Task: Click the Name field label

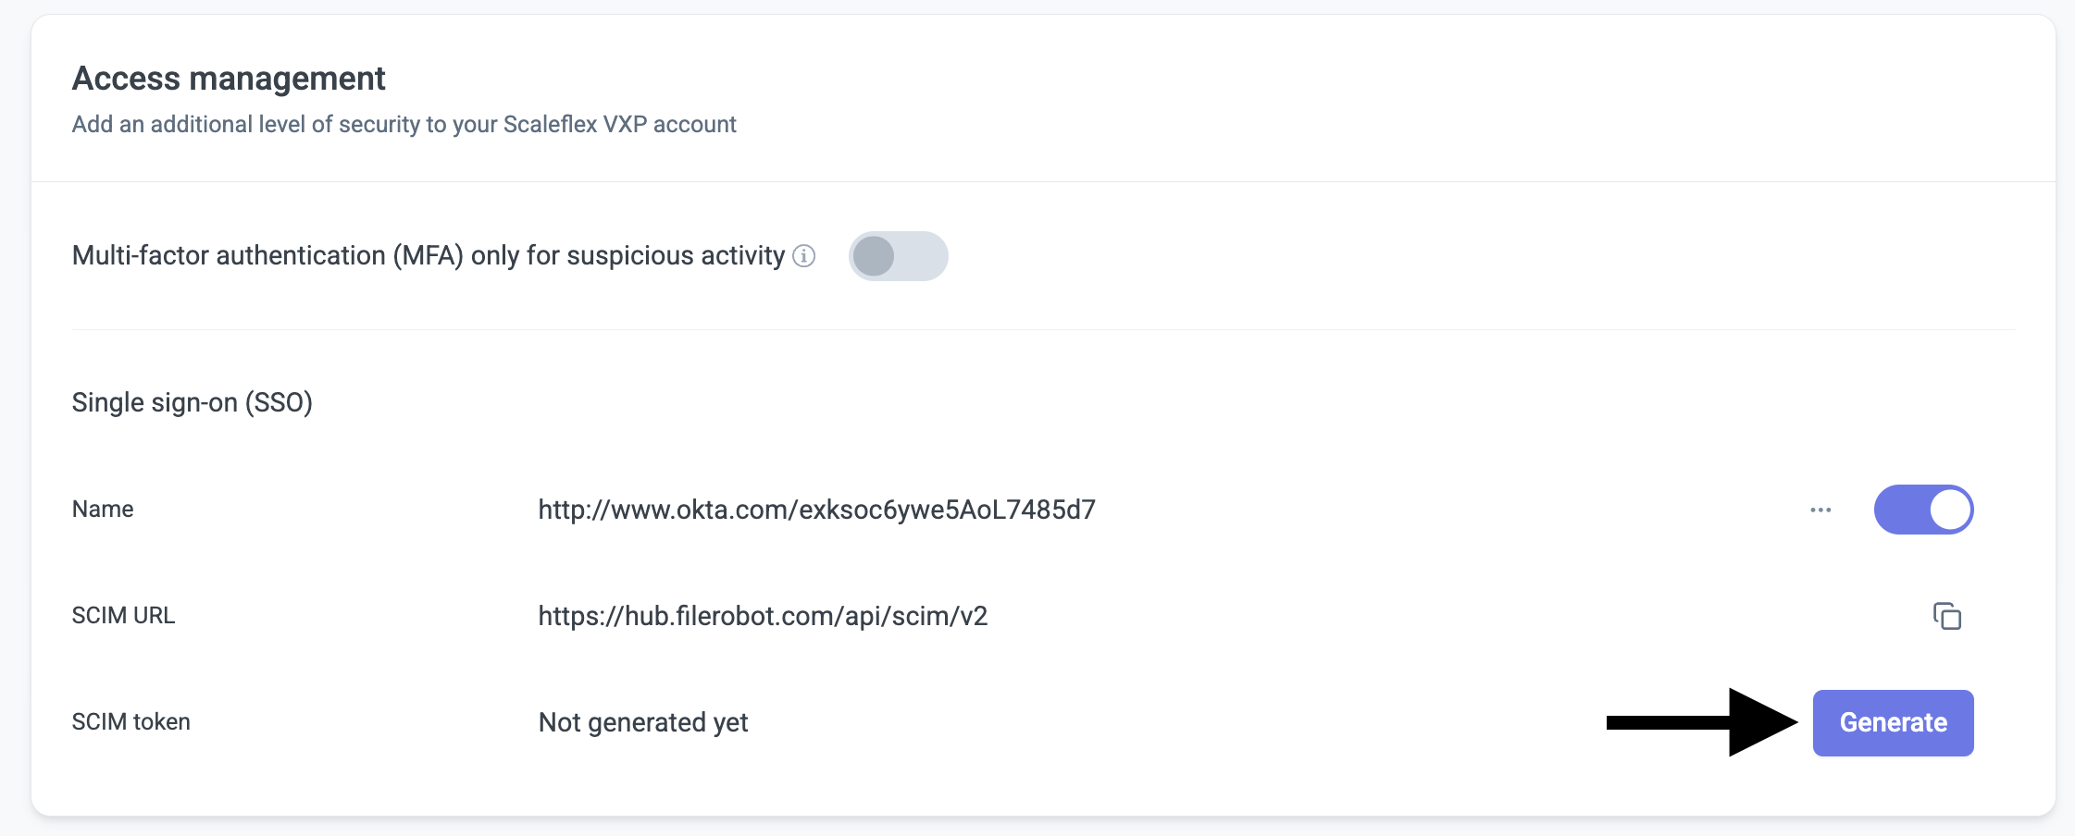Action: point(103,510)
